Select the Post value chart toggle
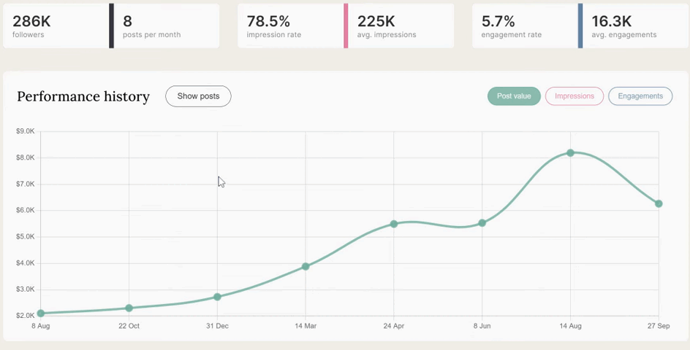The width and height of the screenshot is (690, 350). [514, 96]
